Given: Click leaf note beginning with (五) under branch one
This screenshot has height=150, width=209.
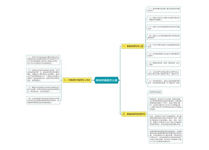Looking at the screenshot, I should click(164, 46).
